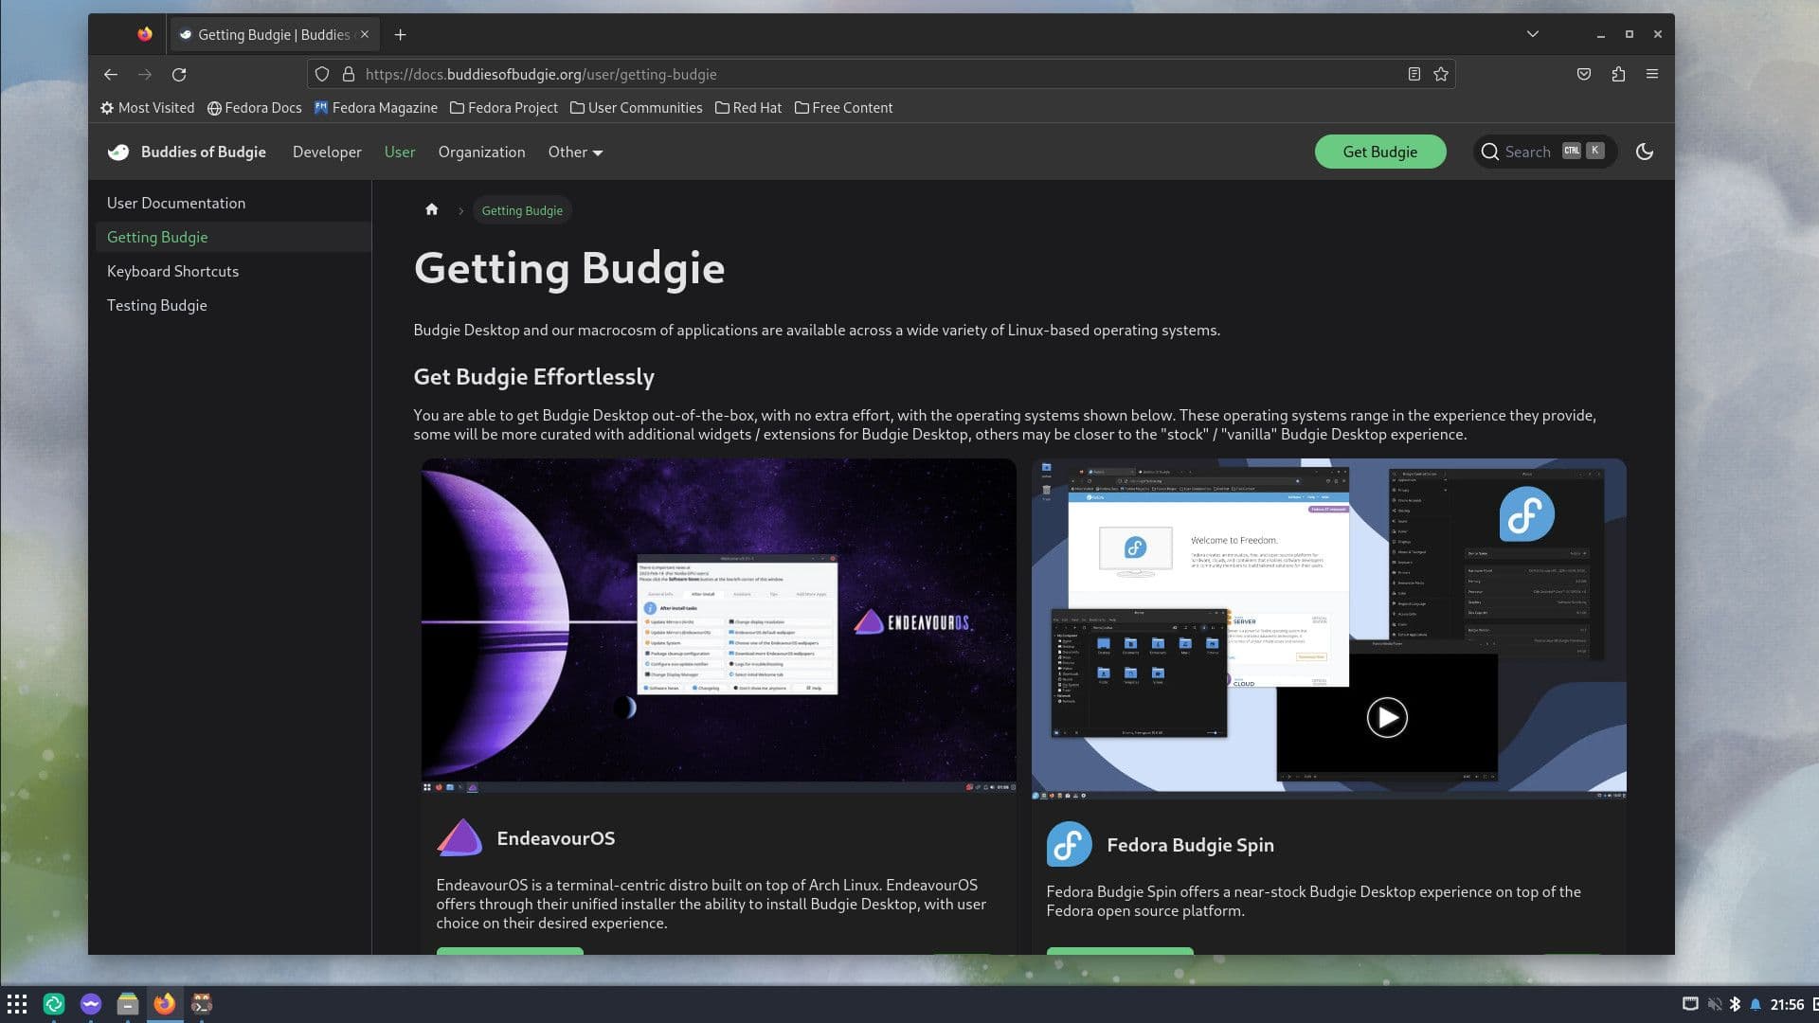Close the Getting Budgie tab

(x=365, y=34)
